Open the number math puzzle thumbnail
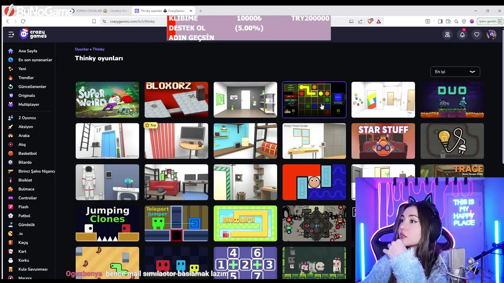 point(245,263)
